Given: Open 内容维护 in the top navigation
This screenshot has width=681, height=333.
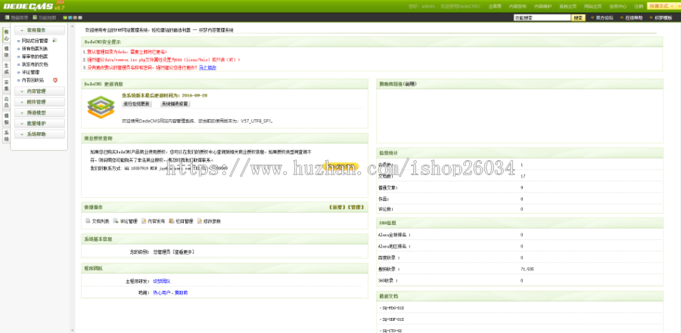Looking at the screenshot, I should [x=543, y=7].
